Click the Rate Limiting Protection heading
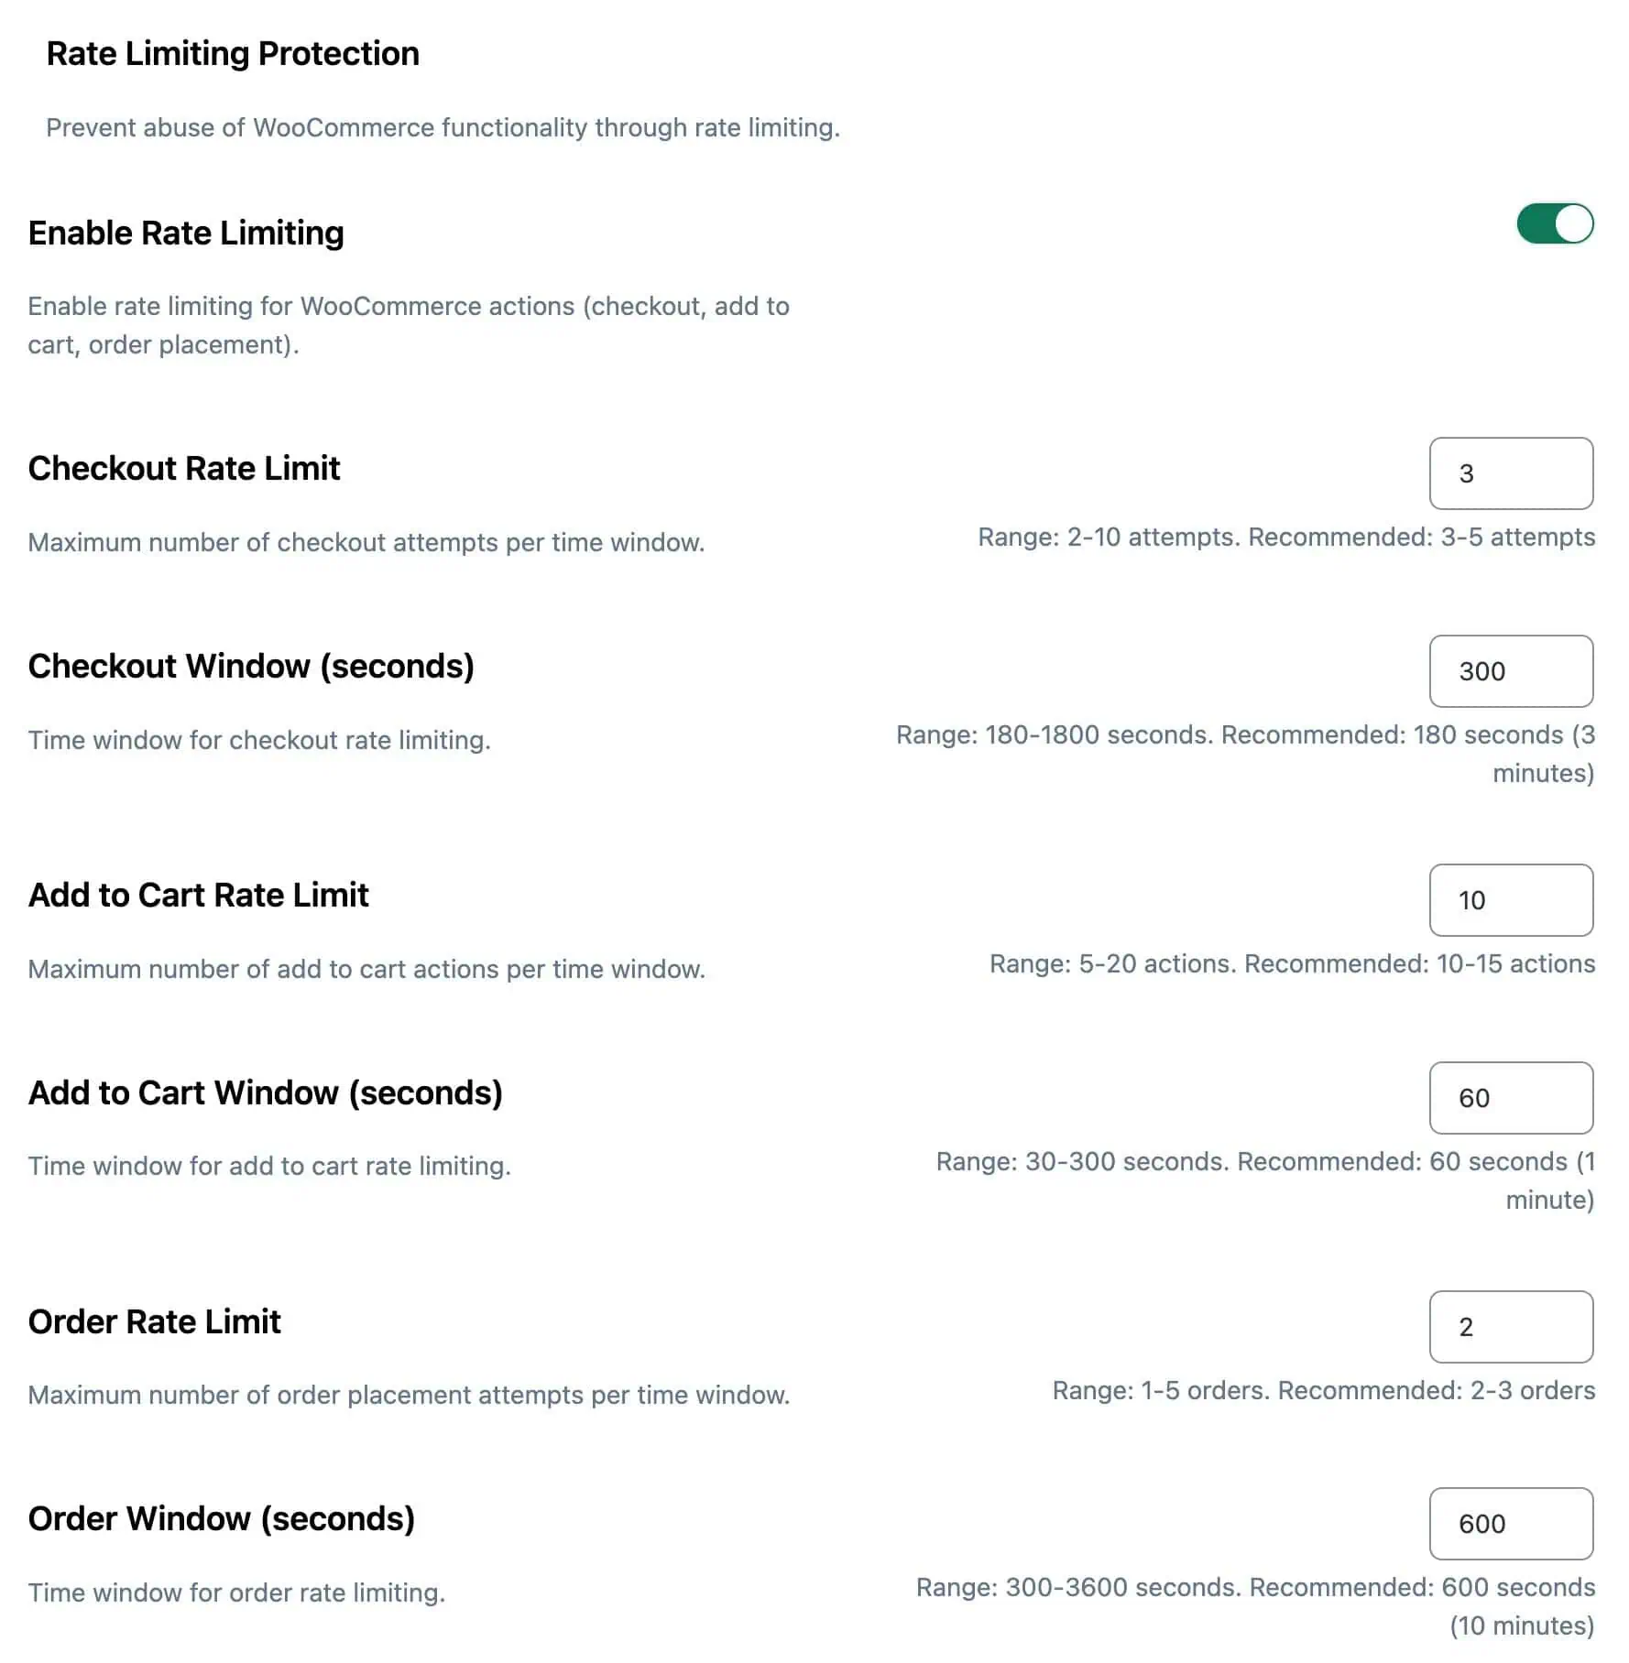1629x1663 pixels. (x=233, y=54)
